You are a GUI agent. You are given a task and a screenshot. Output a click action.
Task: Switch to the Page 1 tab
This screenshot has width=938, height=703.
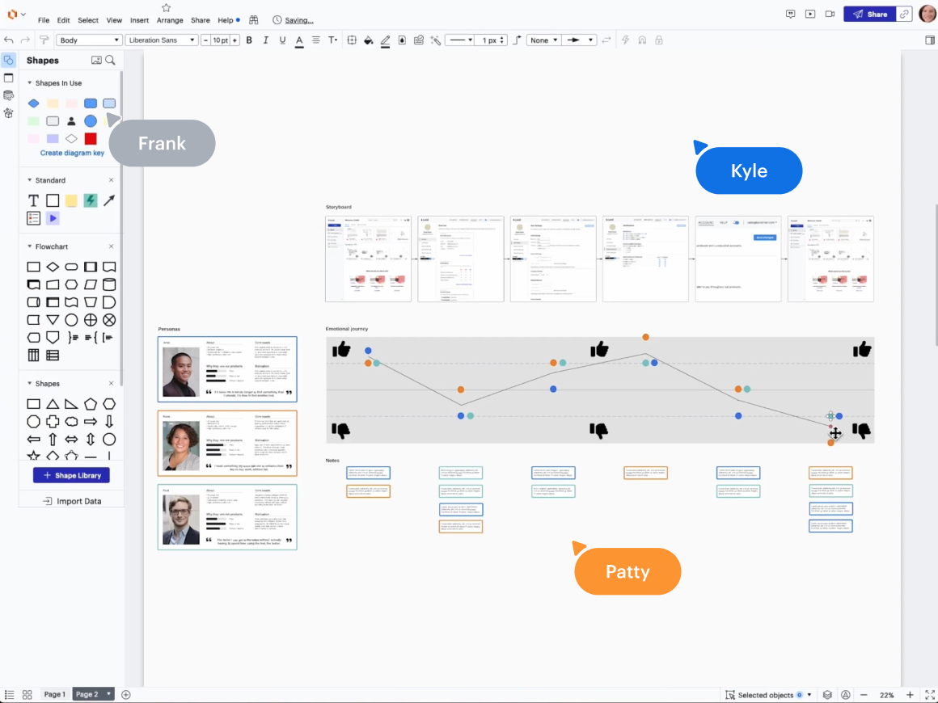click(x=54, y=695)
